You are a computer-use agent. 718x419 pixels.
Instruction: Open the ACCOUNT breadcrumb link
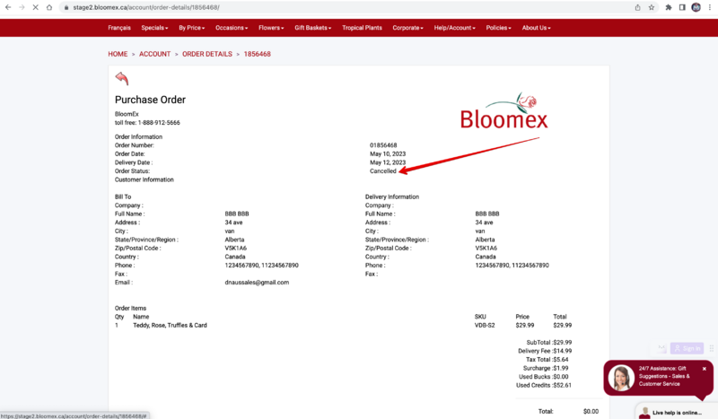pyautogui.click(x=154, y=54)
